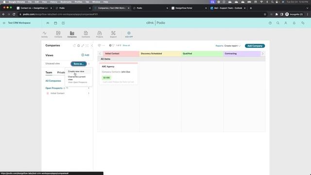311x175 pixels.
Task: Click the green $3,000 value tag
Action: tap(106, 78)
